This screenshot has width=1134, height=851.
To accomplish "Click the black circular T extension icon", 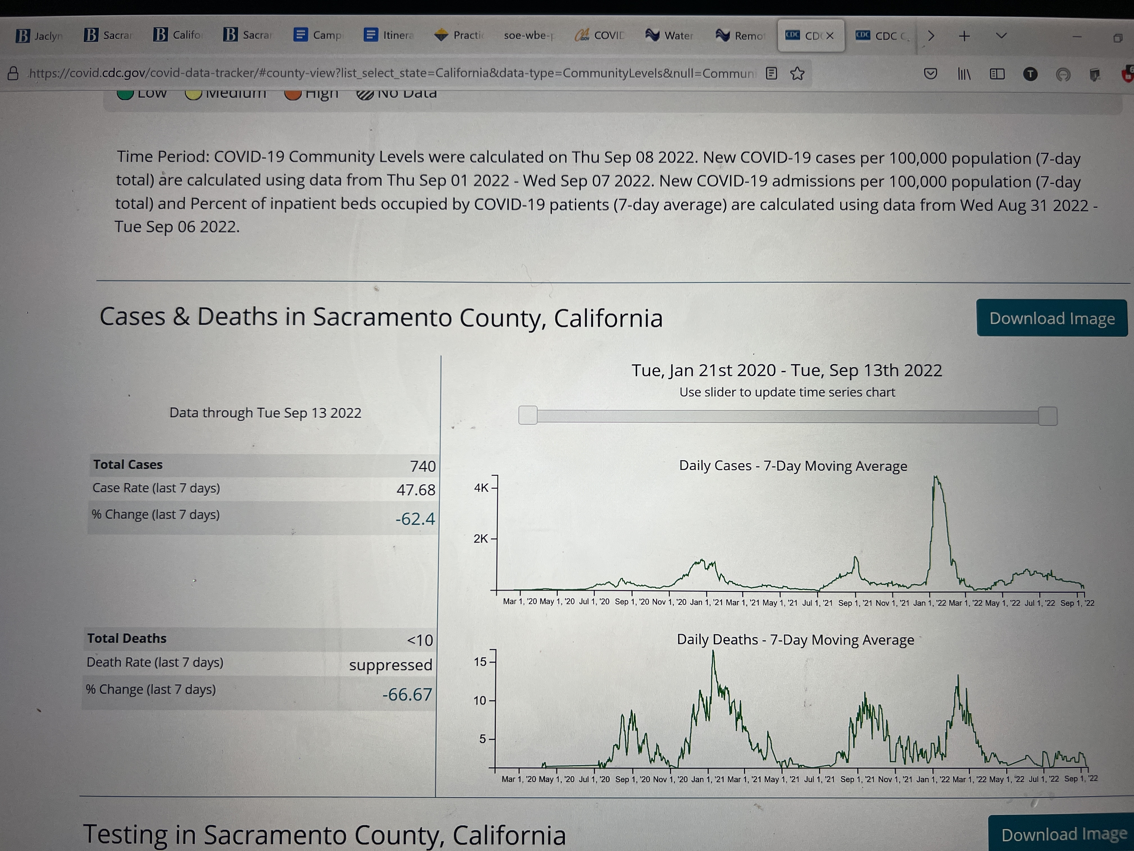I will pos(1030,74).
